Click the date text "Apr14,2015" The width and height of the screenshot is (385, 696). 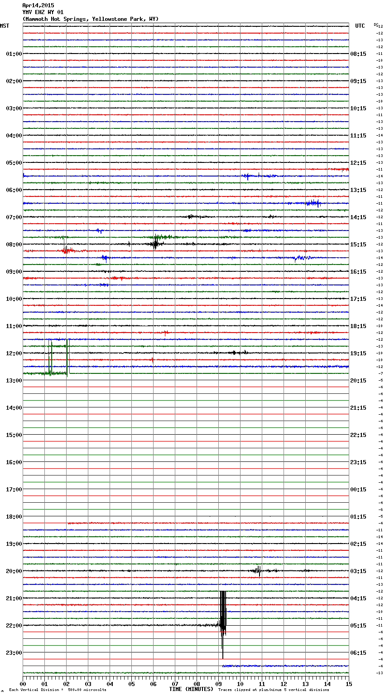coord(38,5)
